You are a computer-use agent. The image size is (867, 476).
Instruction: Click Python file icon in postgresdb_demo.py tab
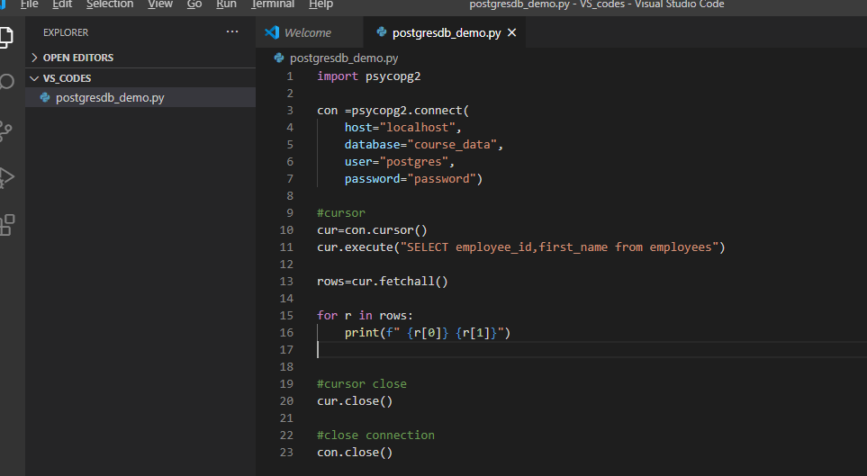[381, 32]
